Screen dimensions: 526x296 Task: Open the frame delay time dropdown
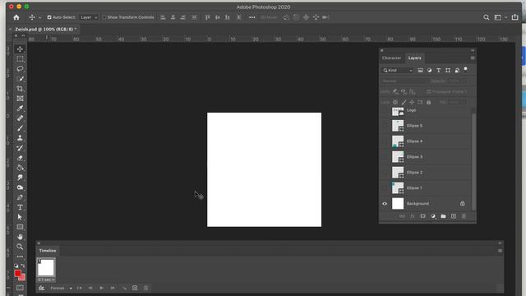tap(46, 280)
